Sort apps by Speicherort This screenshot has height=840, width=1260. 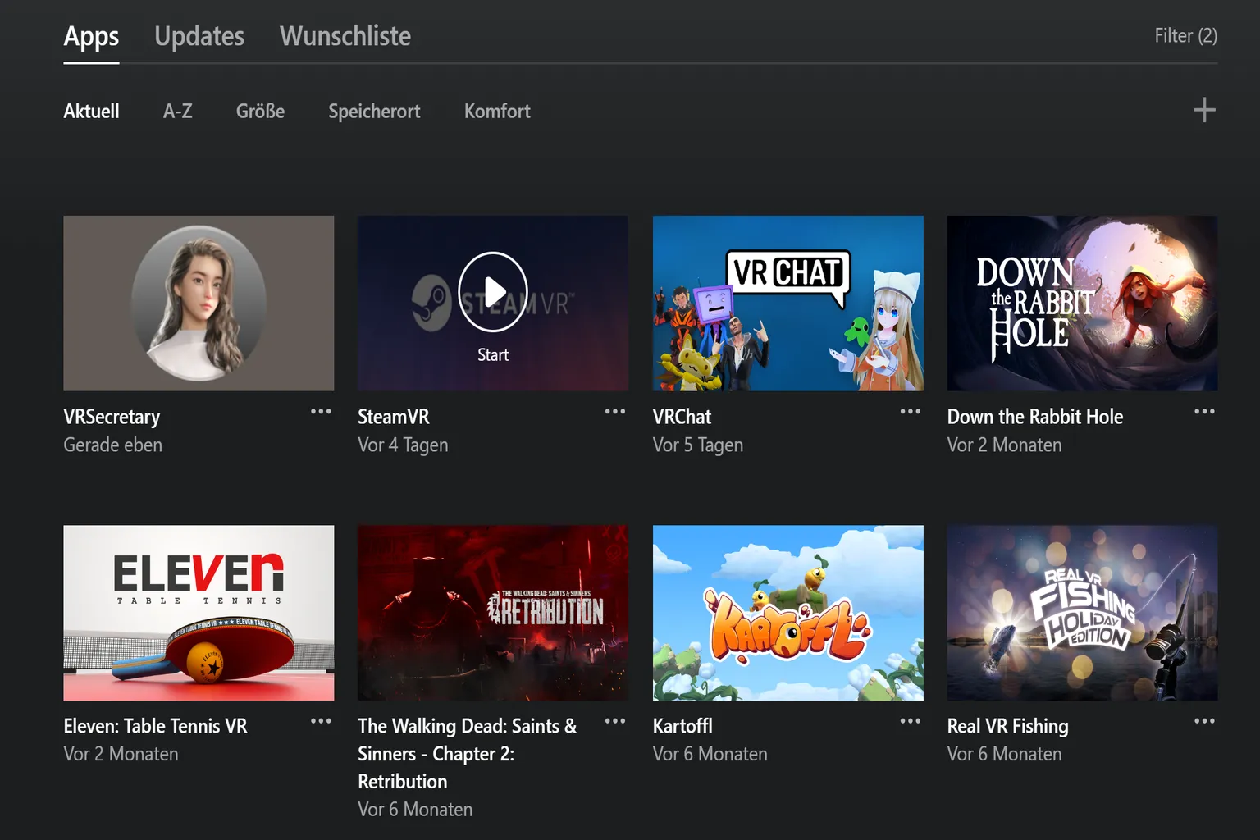[x=374, y=112]
